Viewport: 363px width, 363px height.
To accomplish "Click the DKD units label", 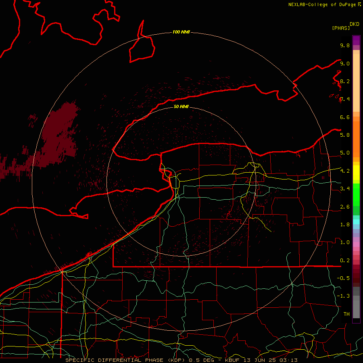I will tap(355, 24).
